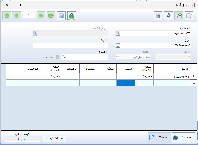The height and width of the screenshot is (145, 198).
Task: Click the الاهتلاك column header
Action: pos(70,69)
